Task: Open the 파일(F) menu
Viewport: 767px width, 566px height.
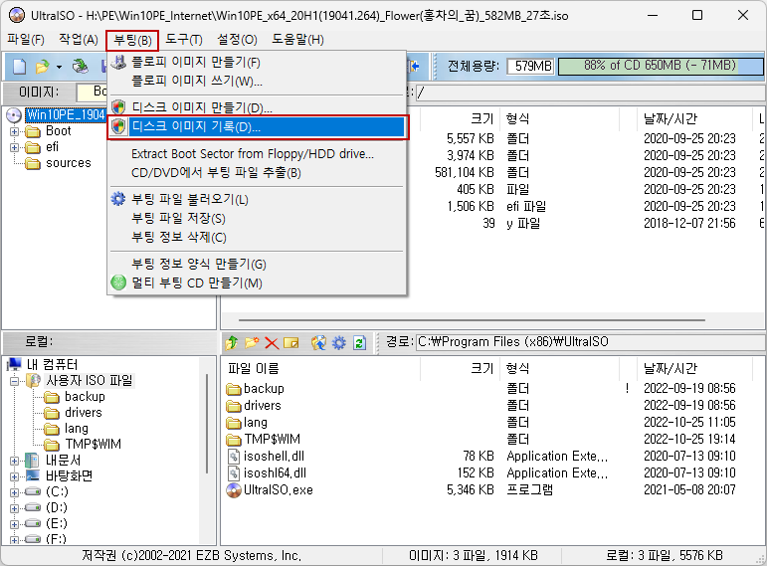Action: click(26, 40)
